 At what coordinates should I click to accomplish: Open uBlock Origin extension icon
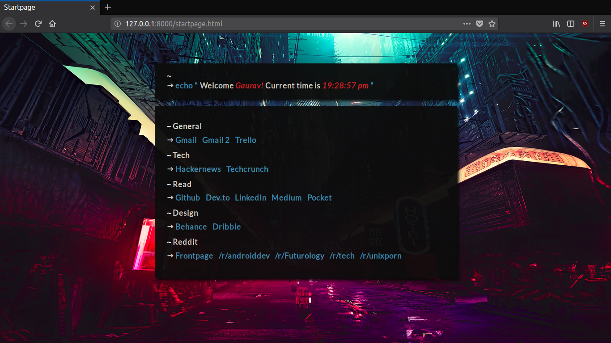pyautogui.click(x=585, y=24)
